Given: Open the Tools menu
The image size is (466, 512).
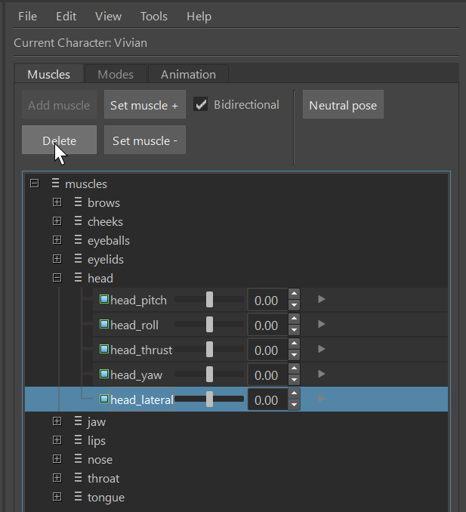Looking at the screenshot, I should click(x=154, y=16).
